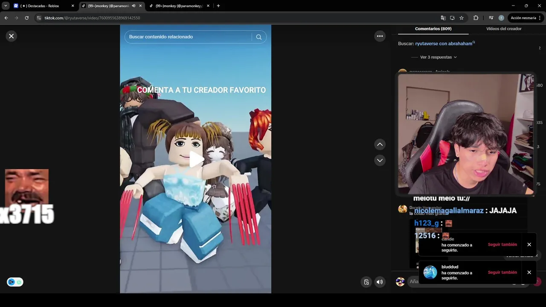Click the toggle pill widget at bottom left
Viewport: 546px width, 307px height.
pos(15,282)
